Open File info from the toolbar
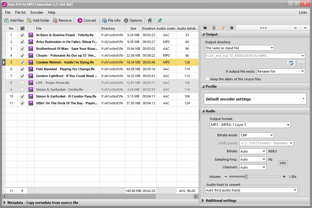The image size is (312, 208). (111, 20)
